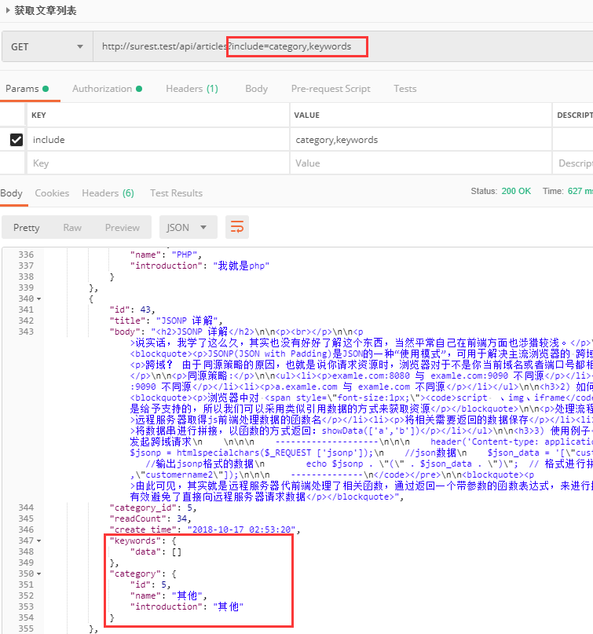Collapse the keywords object at line 347
Viewport: 593px width, 634px height.
pos(39,541)
